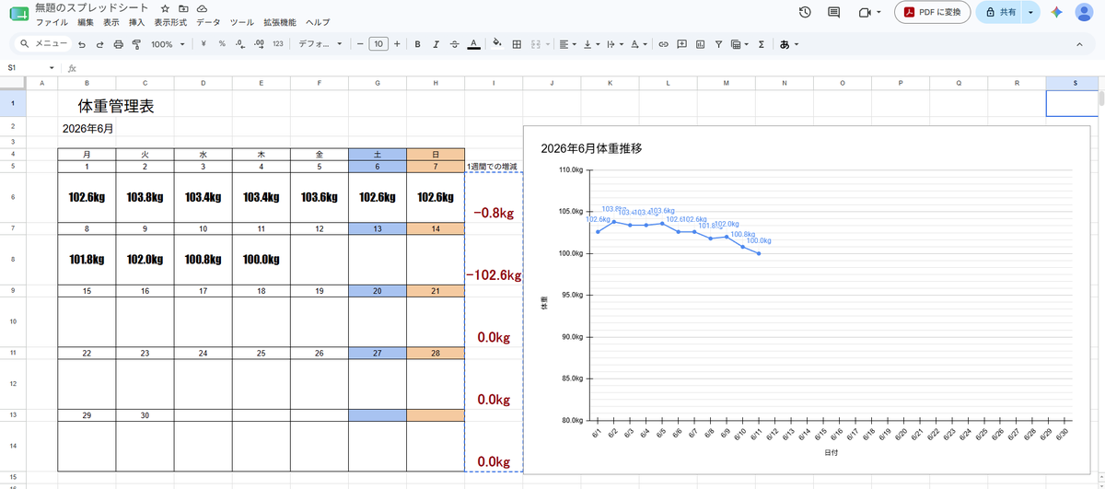
Task: Open text rotation dropdown
Action: point(639,43)
